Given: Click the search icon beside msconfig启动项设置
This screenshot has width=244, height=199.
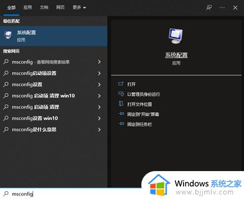Looking at the screenshot, I should pos(6,73).
